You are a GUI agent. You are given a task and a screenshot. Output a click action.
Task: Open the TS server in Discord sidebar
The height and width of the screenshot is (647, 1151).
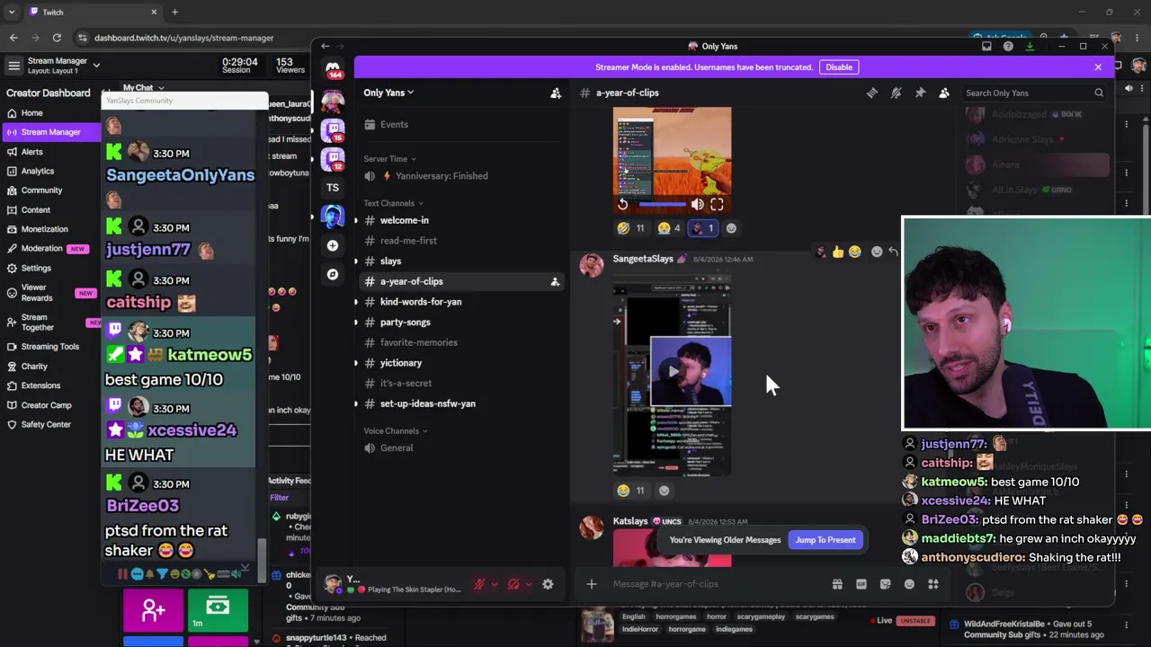click(x=333, y=188)
